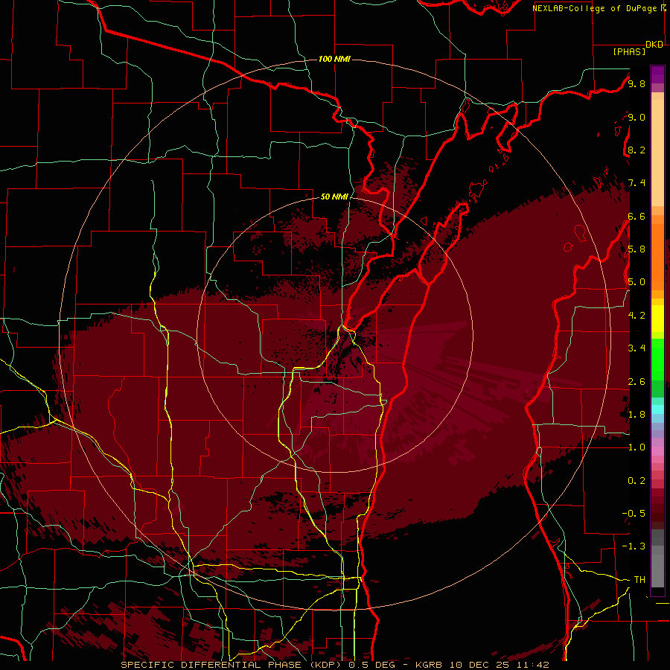The height and width of the screenshot is (670, 670).
Task: Click the bright yellow segment of the color bar
Action: (x=657, y=319)
